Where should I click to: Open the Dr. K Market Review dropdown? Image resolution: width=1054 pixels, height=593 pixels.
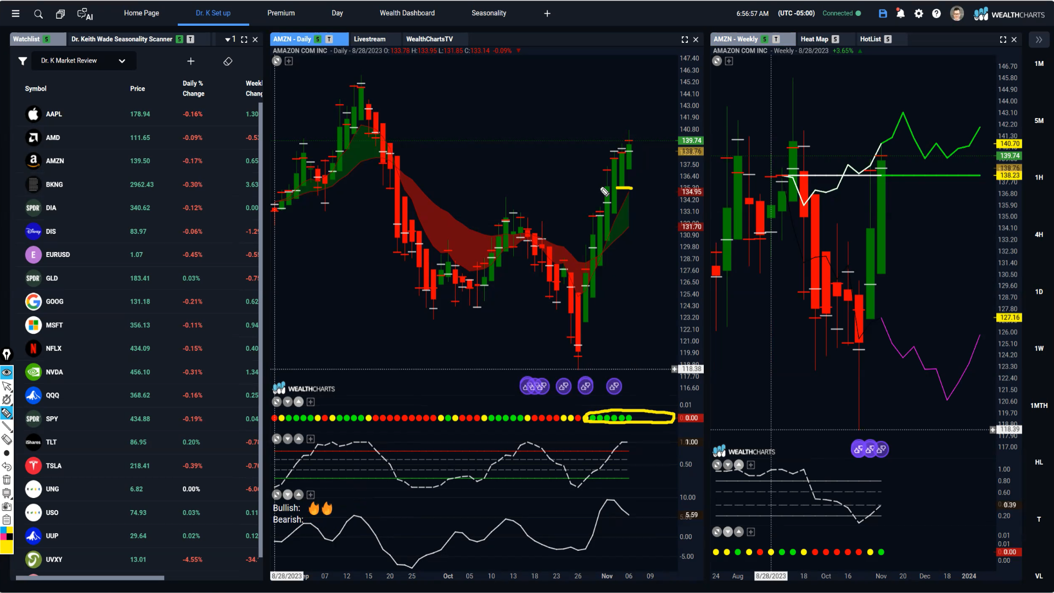[x=83, y=61]
